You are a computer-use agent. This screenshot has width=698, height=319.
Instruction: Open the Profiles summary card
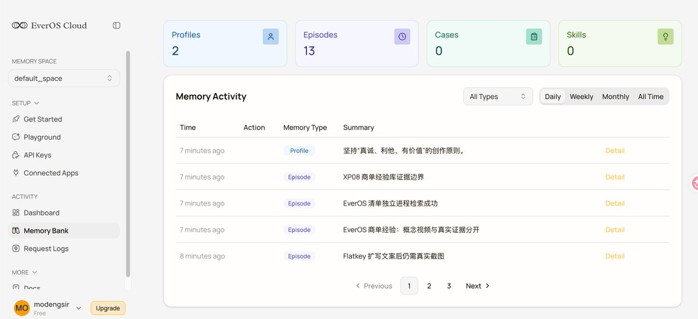point(225,44)
